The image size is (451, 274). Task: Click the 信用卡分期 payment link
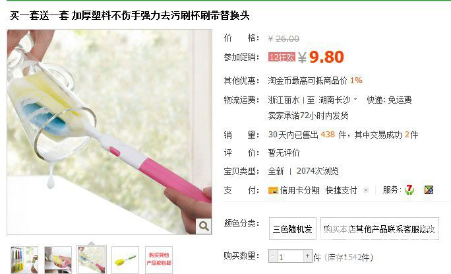[299, 190]
